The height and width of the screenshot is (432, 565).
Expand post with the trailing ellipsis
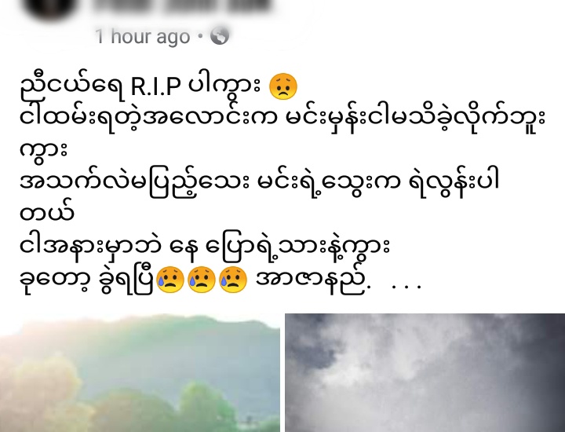tap(406, 287)
